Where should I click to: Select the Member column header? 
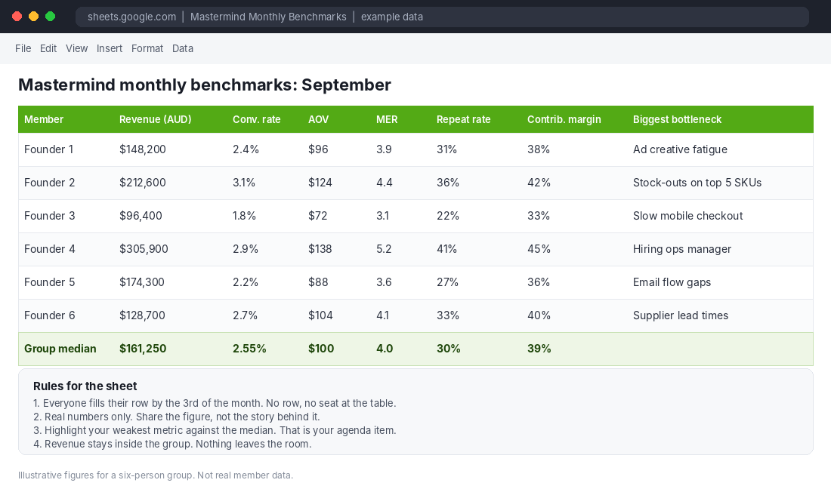(x=44, y=120)
